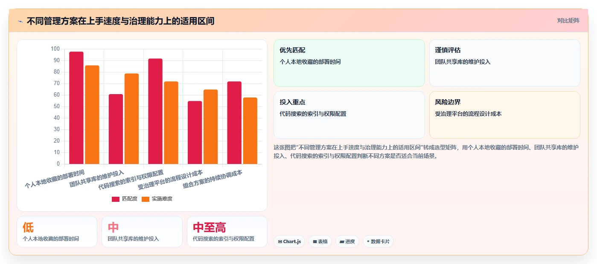Select the 进度 tag chip
Viewport: 597px width, 264px height.
coord(347,241)
